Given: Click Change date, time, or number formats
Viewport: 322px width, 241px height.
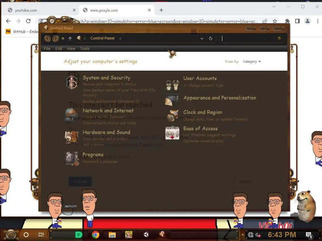Looking at the screenshot, I should coord(215,119).
